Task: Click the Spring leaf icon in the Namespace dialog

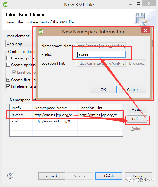Action: (x=41, y=32)
